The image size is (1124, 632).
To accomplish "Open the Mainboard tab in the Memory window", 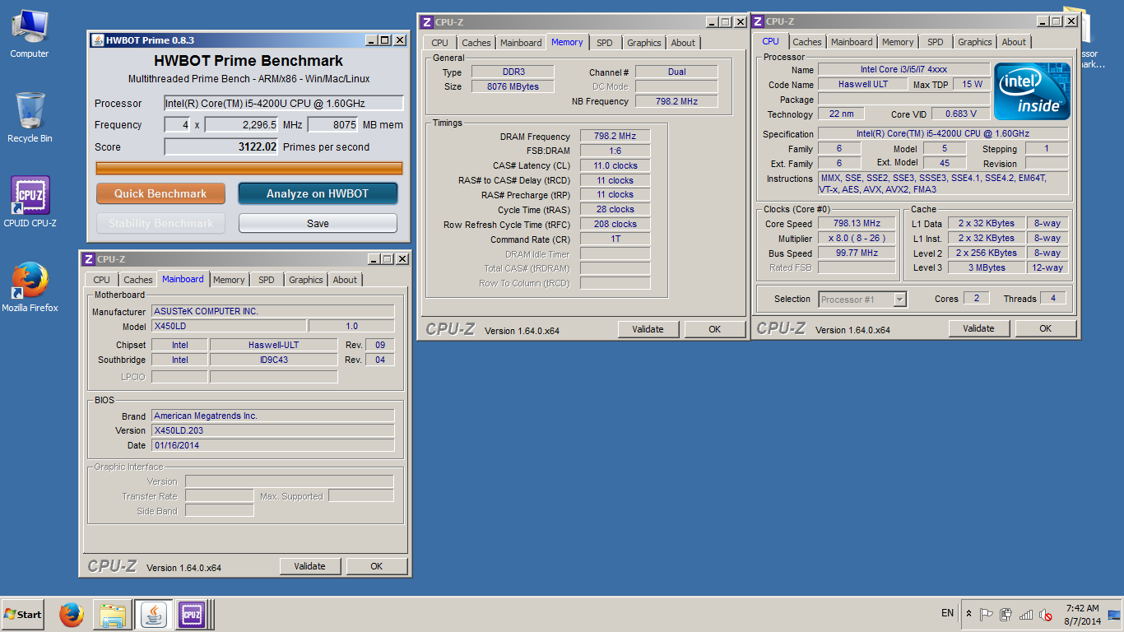I will (521, 43).
